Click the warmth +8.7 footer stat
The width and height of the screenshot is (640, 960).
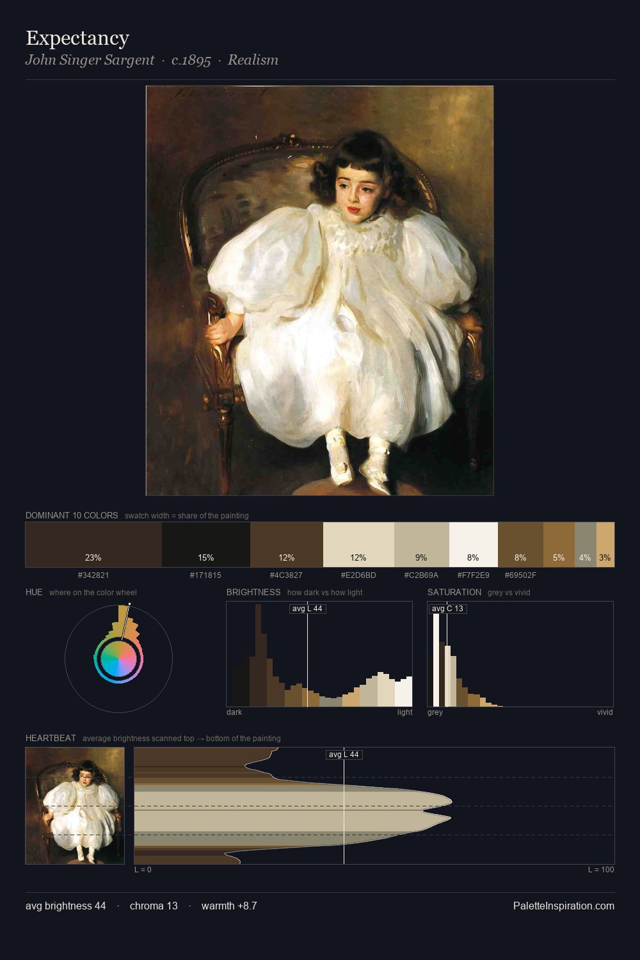tap(229, 906)
